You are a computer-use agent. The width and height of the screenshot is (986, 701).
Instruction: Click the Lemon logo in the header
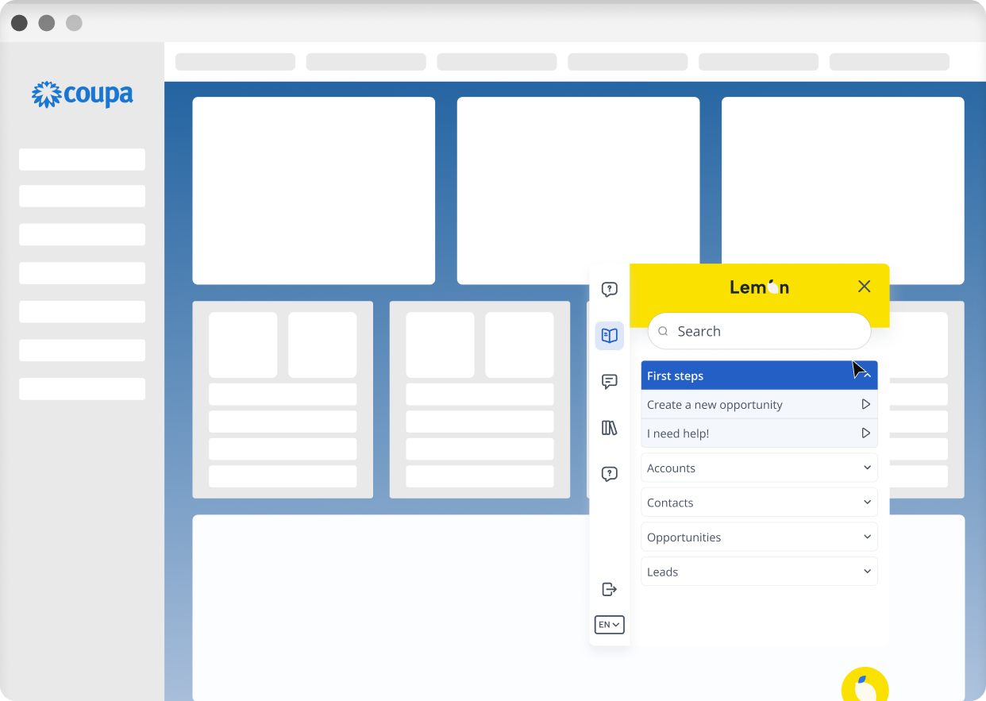(x=760, y=287)
